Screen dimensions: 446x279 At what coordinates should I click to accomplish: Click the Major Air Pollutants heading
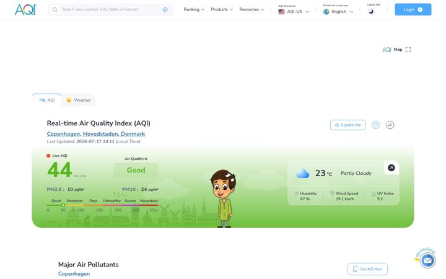pyautogui.click(x=89, y=265)
